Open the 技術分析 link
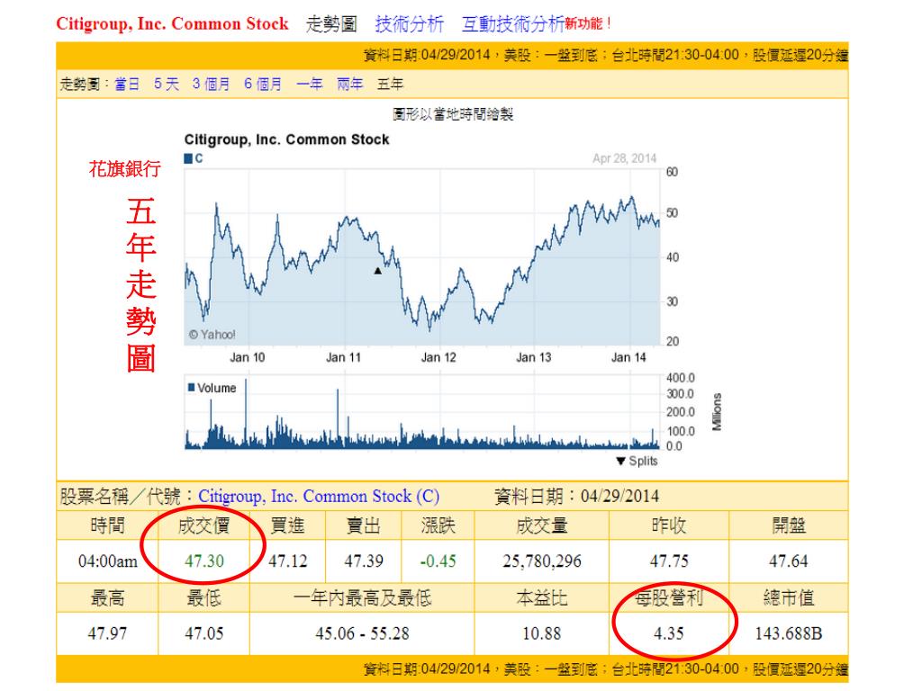The width and height of the screenshot is (922, 691). pyautogui.click(x=410, y=24)
